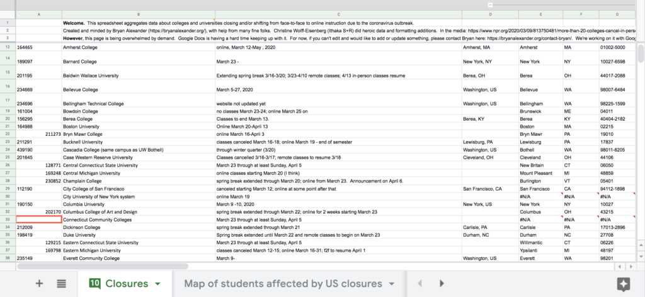Select the 'online March 19' cell

338,196
